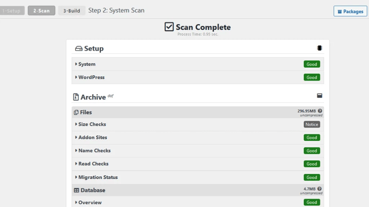The height and width of the screenshot is (207, 369).
Task: Open the Packages page
Action: [x=350, y=11]
